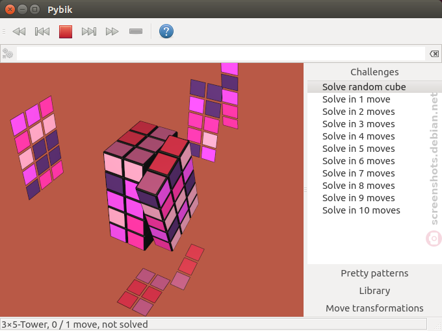
Task: Select Solve random cube
Action: click(x=374, y=87)
